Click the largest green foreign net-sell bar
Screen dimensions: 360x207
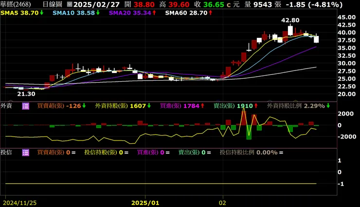point(249,132)
